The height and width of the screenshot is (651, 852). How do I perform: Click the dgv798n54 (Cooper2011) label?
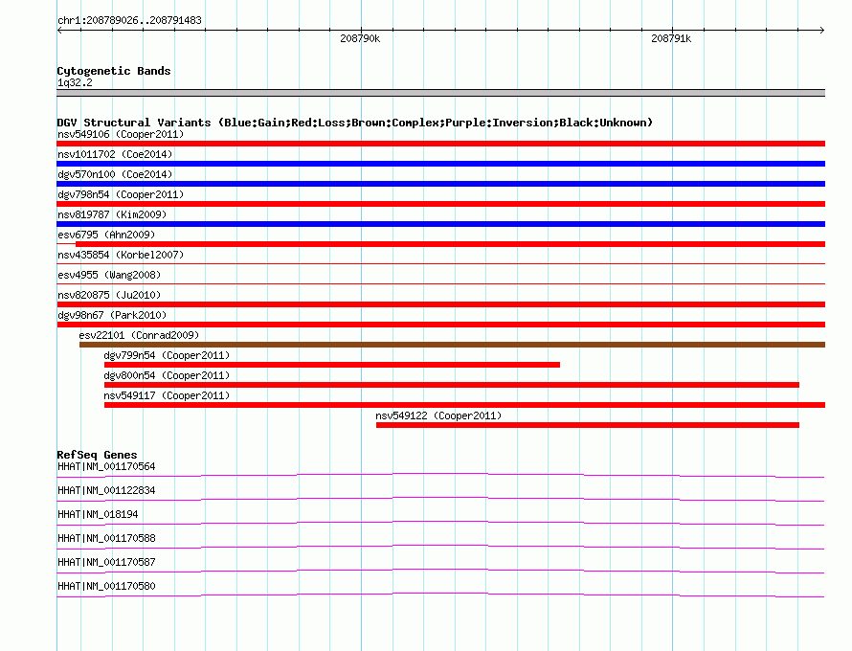(x=121, y=194)
